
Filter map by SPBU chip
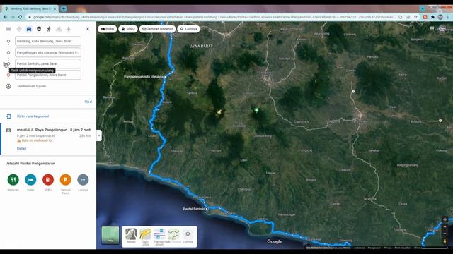(128, 29)
